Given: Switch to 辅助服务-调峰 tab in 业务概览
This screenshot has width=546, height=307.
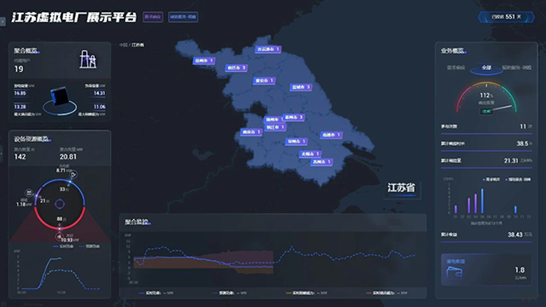Looking at the screenshot, I should [517, 67].
